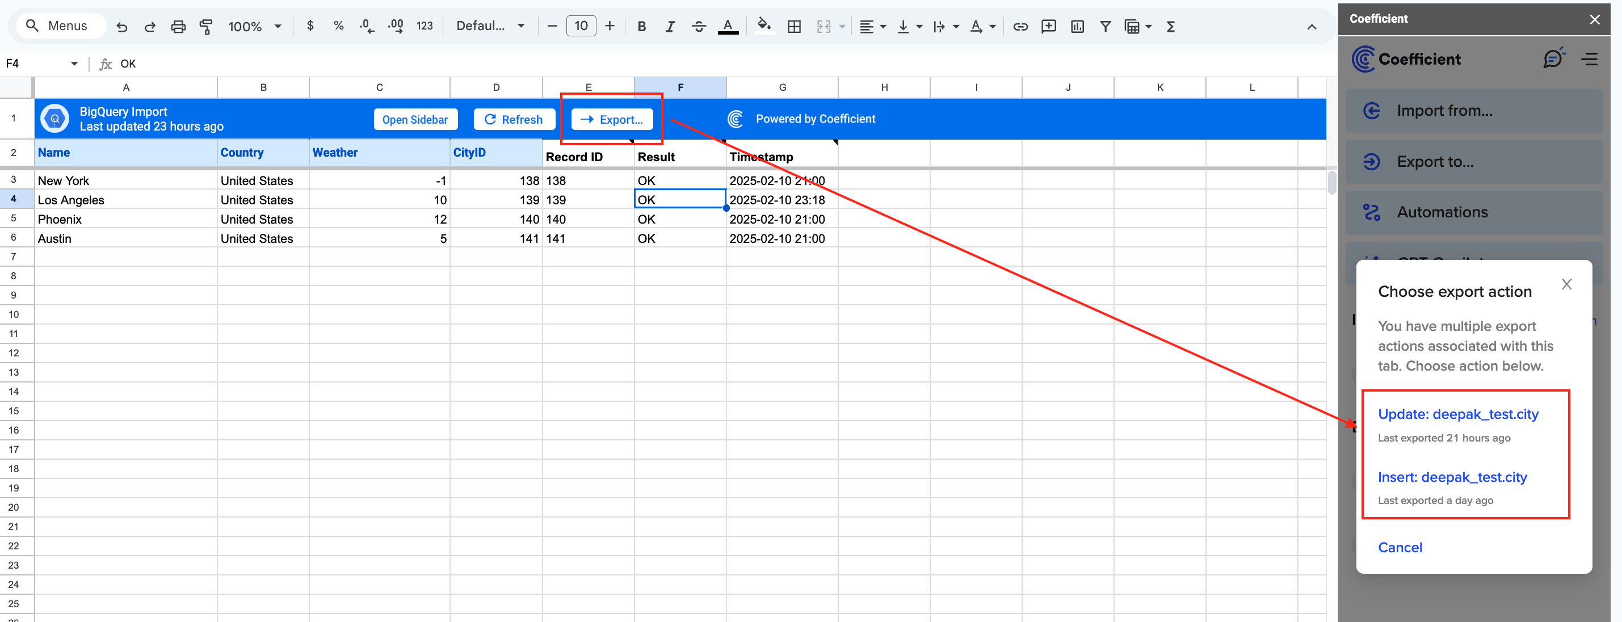Open the borders tool
This screenshot has width=1622, height=622.
[794, 27]
